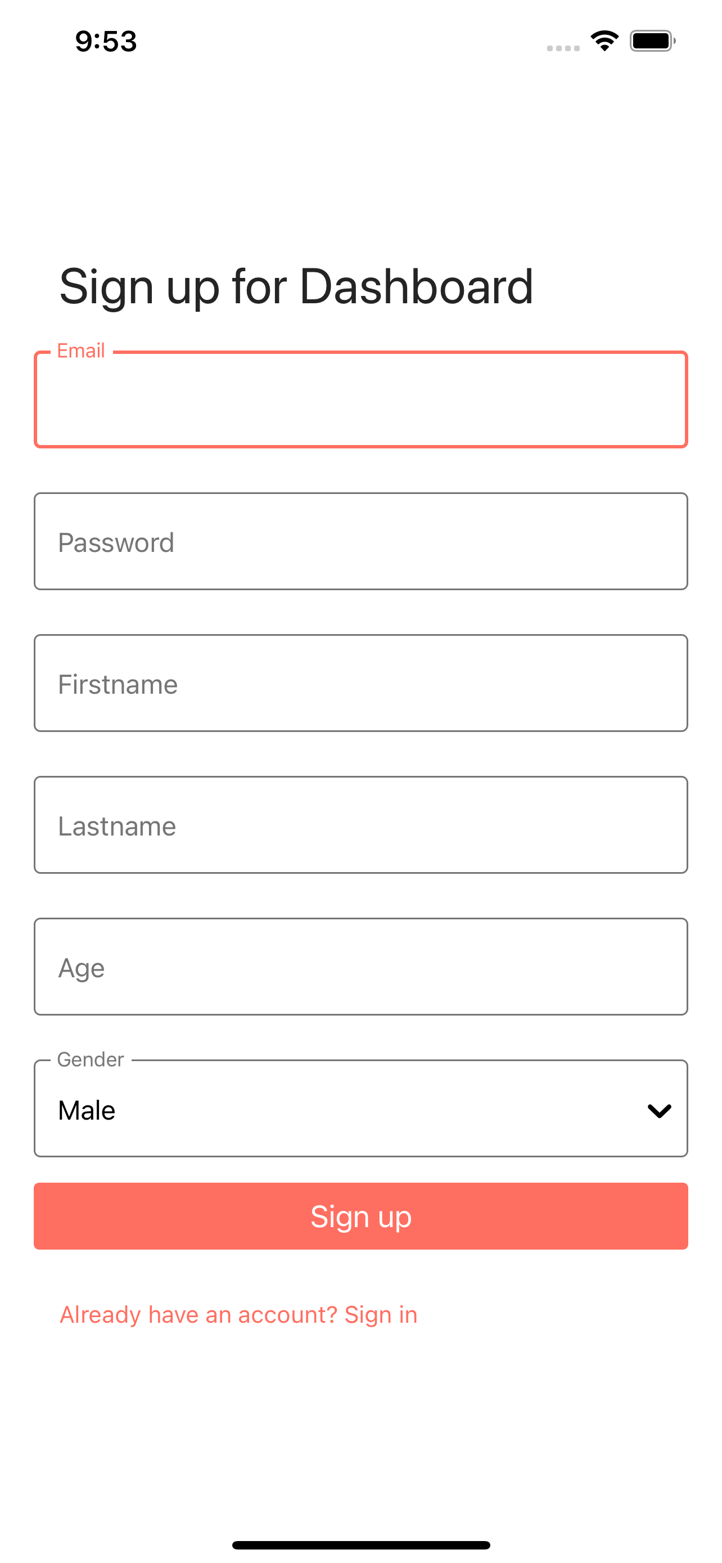Click the Password placeholder text
Viewport: 722px width, 1563px height.
[116, 542]
